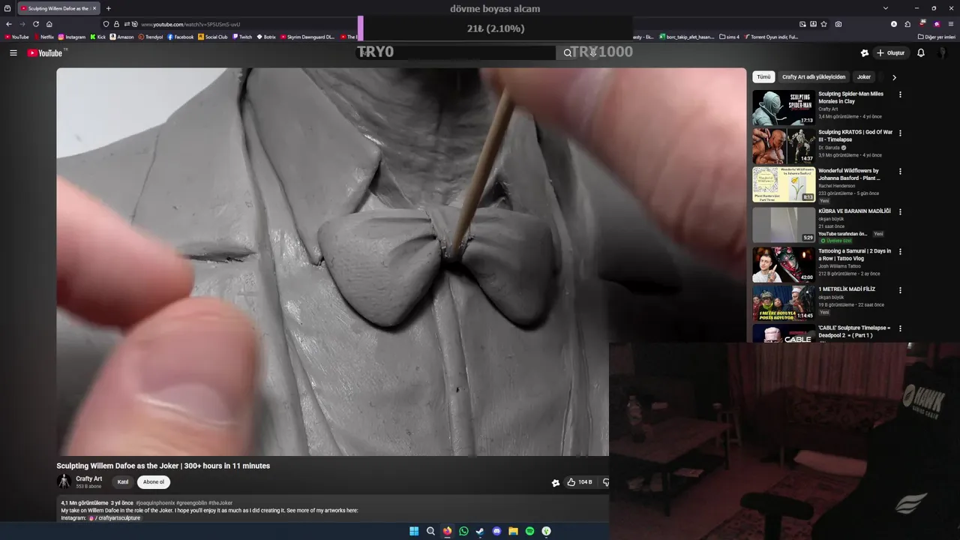960x540 pixels.
Task: Expand the Diğer yer imleri folder
Action: 937,37
